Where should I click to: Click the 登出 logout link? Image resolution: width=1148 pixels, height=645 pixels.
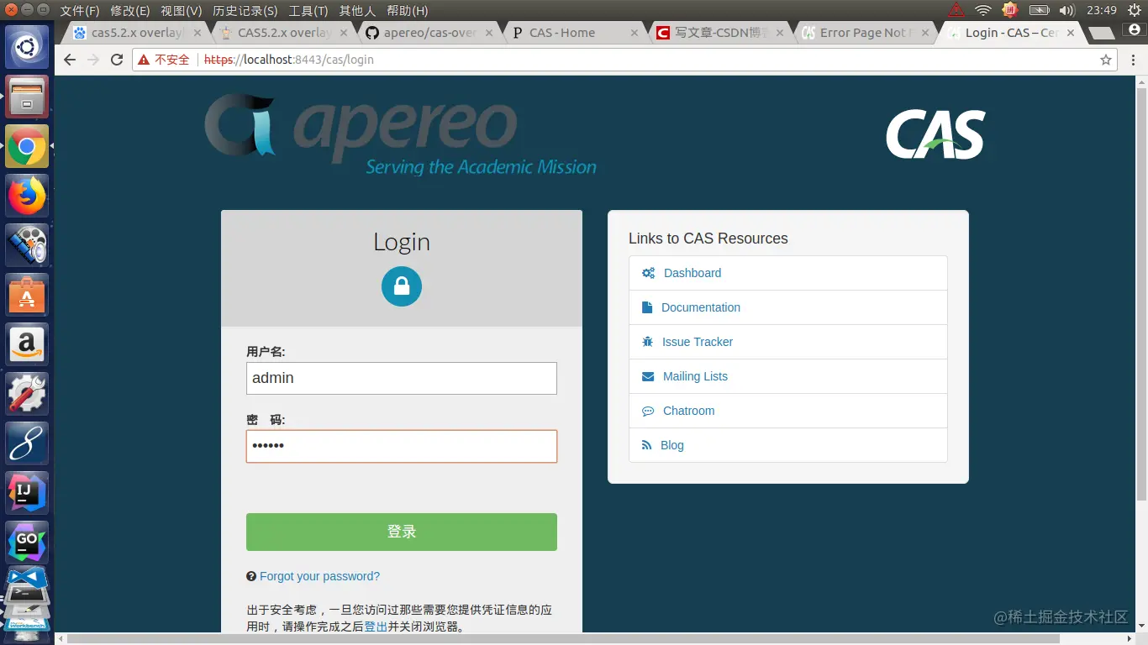pos(376,627)
